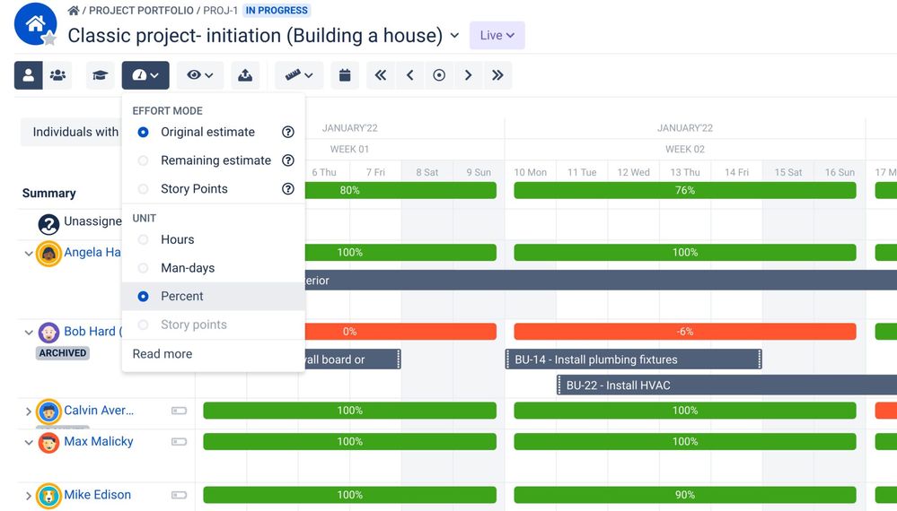Click Mike Edison's capacity indicator icon
This screenshot has height=511, width=897.
click(x=179, y=495)
